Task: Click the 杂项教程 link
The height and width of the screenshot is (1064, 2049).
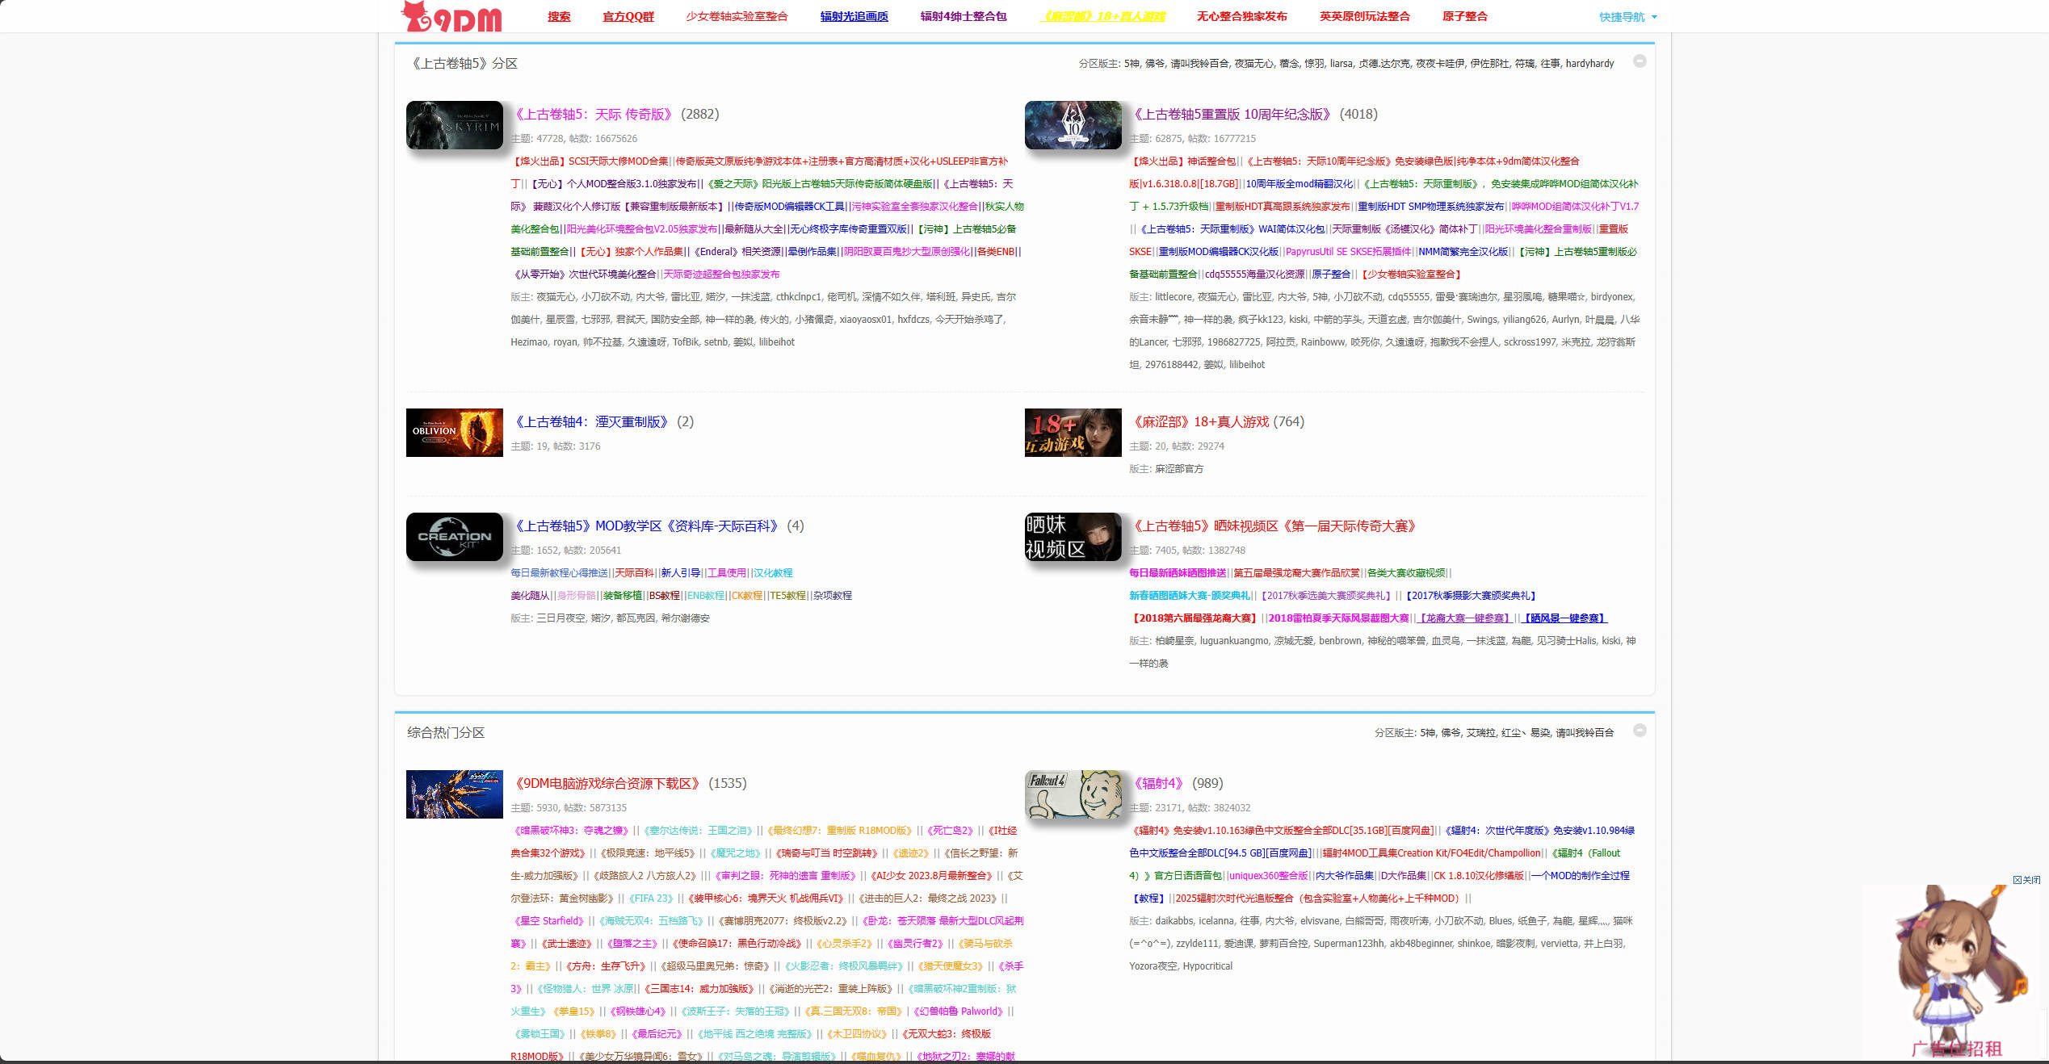Action: click(x=833, y=596)
